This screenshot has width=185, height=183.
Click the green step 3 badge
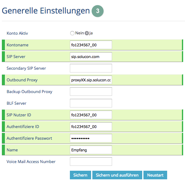tap(98, 11)
